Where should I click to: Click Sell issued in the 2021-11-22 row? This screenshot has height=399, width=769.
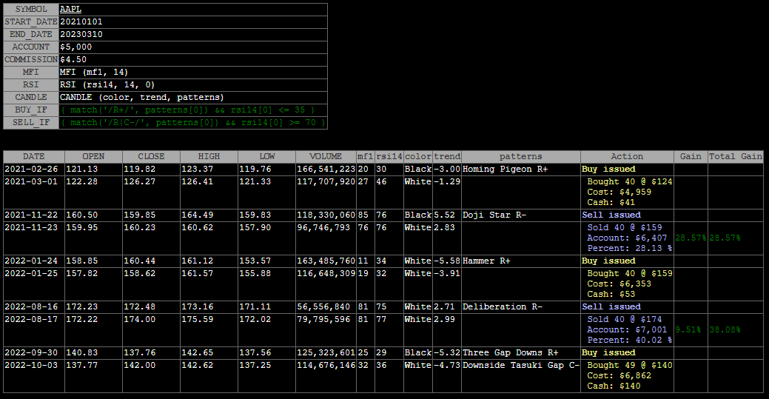(611, 215)
